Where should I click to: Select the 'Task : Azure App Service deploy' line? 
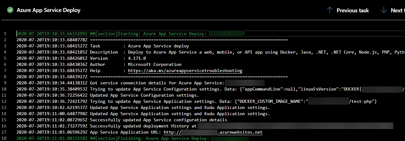102,46
